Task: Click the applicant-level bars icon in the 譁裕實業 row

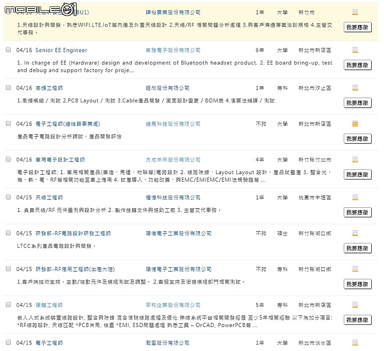Action: point(355,12)
